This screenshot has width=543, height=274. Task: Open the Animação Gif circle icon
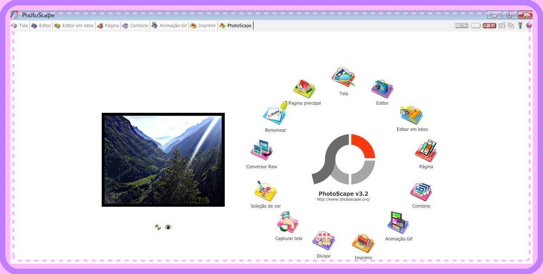[x=398, y=223]
